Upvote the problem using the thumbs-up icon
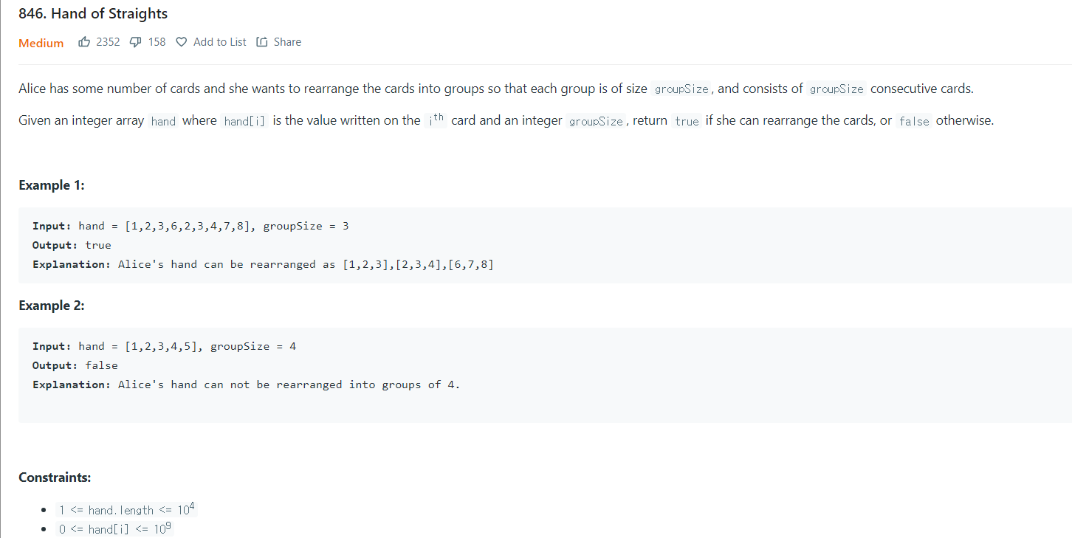The width and height of the screenshot is (1072, 538). (84, 41)
